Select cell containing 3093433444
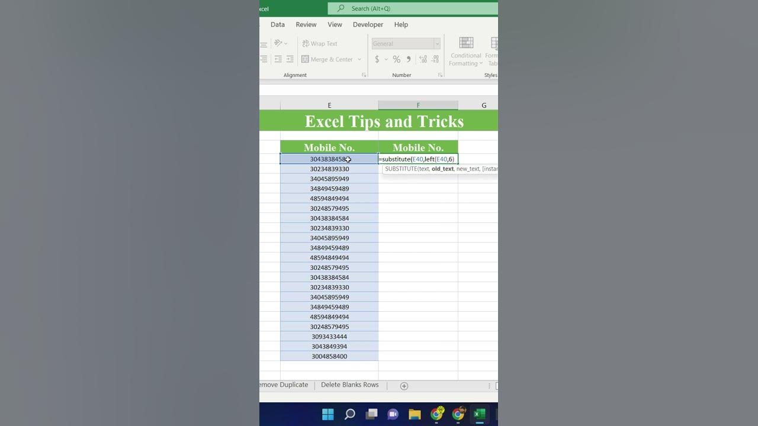The height and width of the screenshot is (426, 758). [x=329, y=337]
